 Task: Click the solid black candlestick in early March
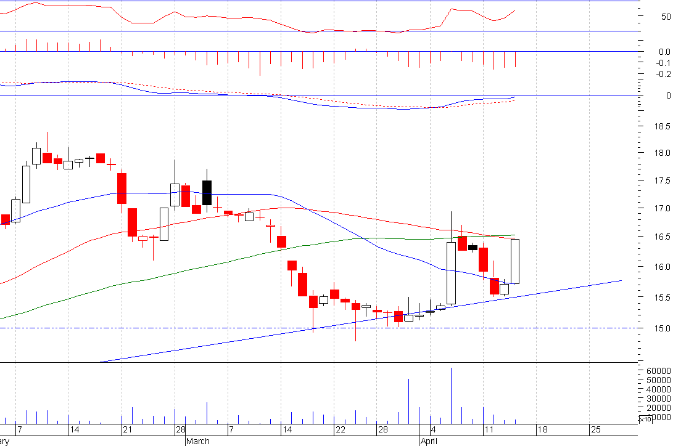tap(207, 192)
